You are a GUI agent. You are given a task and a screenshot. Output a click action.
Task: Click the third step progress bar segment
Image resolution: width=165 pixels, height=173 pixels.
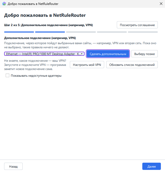pos(81,32)
